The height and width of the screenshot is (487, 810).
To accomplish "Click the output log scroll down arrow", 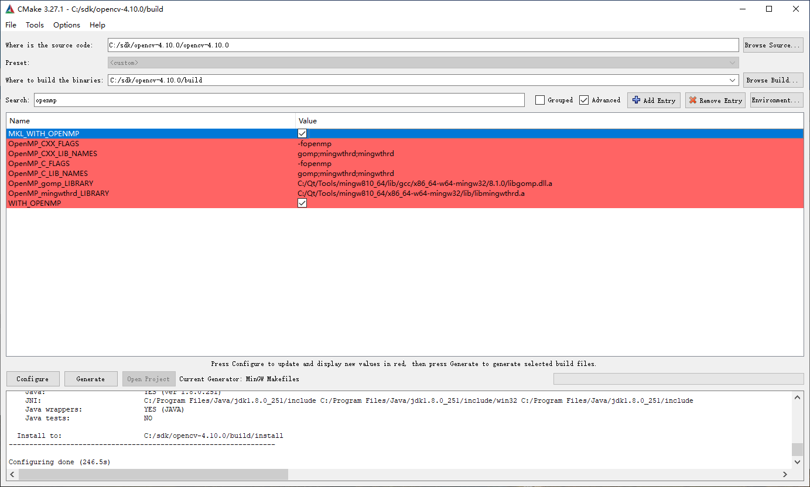I will (797, 462).
